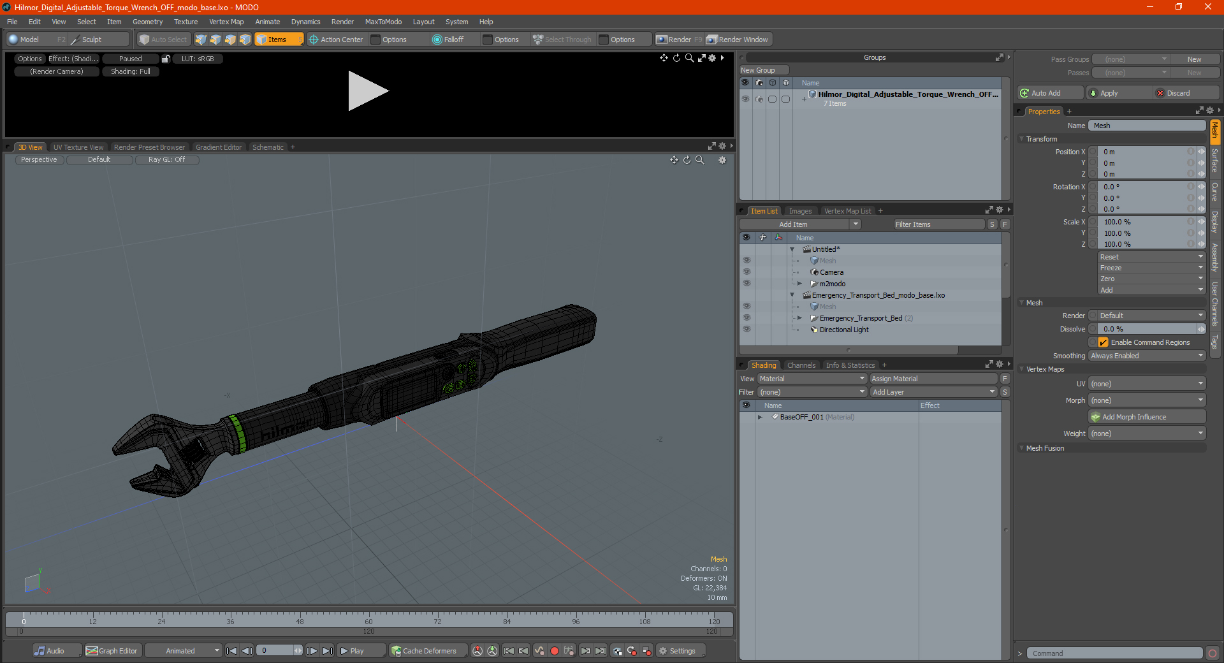Click the Dissolve percentage slider
The height and width of the screenshot is (663, 1224).
1147,329
